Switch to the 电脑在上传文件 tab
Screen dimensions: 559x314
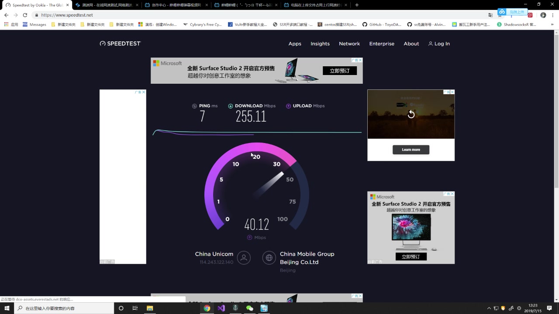click(x=315, y=5)
